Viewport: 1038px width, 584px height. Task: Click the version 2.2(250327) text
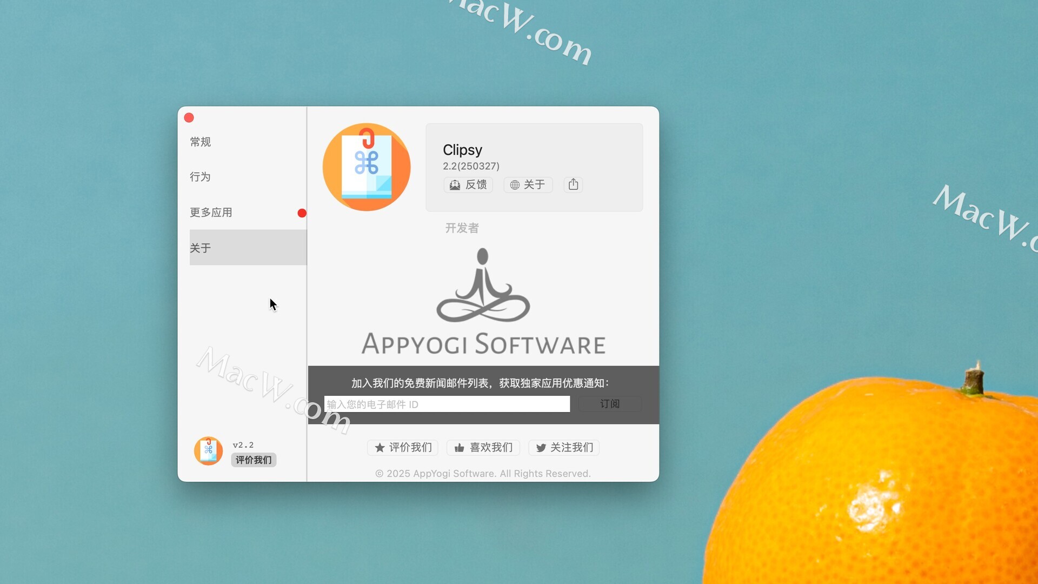coord(471,166)
